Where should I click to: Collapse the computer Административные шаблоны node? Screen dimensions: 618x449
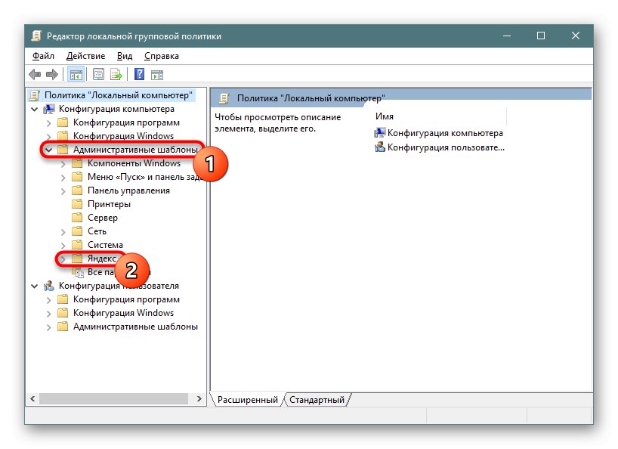(49, 150)
